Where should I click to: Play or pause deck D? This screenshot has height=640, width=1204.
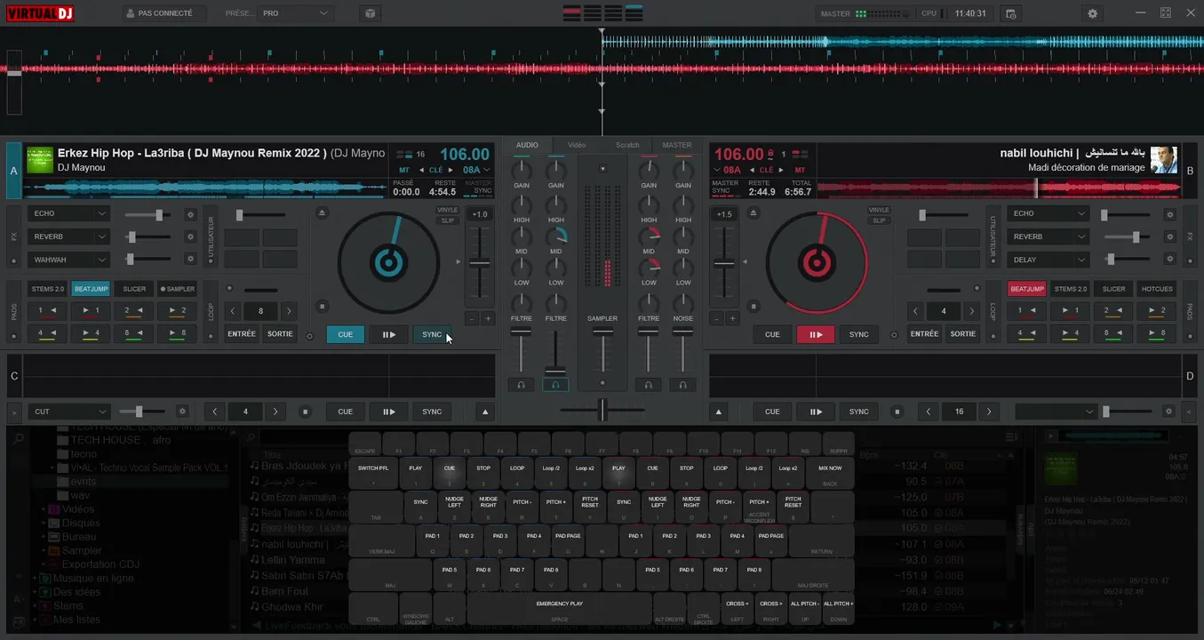816,412
